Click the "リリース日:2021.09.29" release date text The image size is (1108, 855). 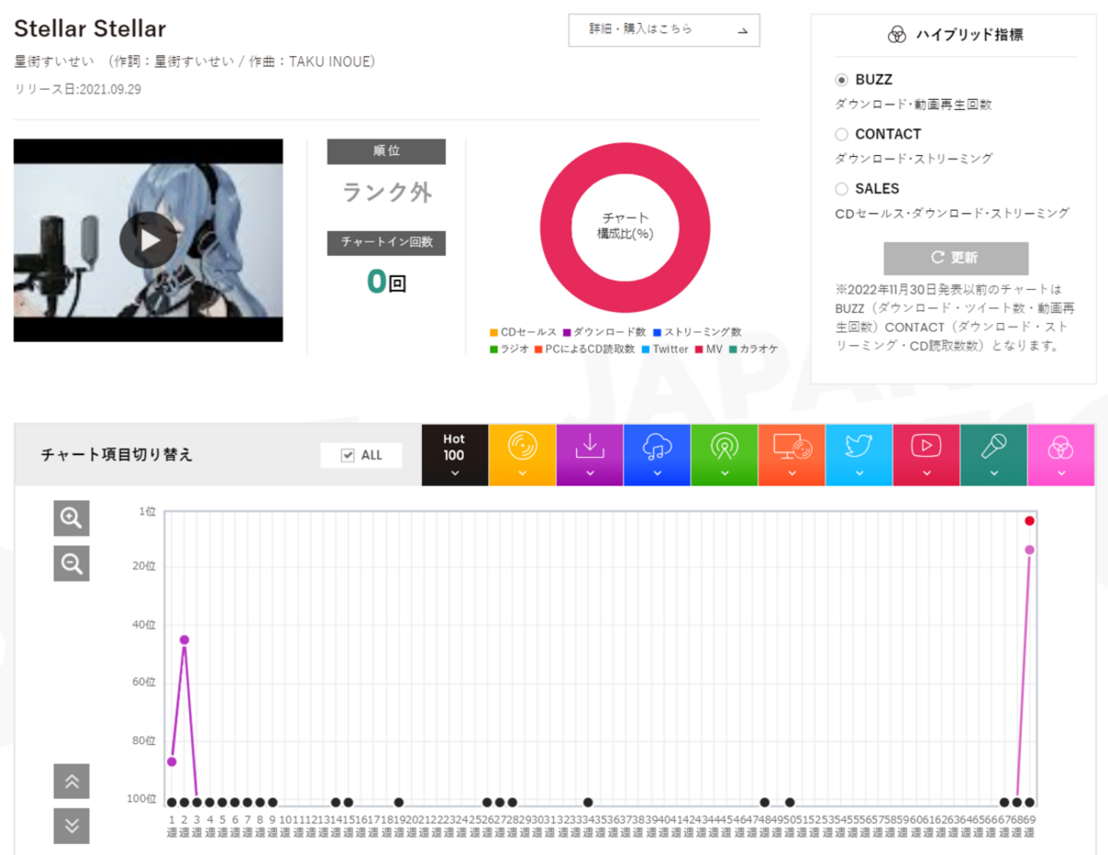coord(78,90)
